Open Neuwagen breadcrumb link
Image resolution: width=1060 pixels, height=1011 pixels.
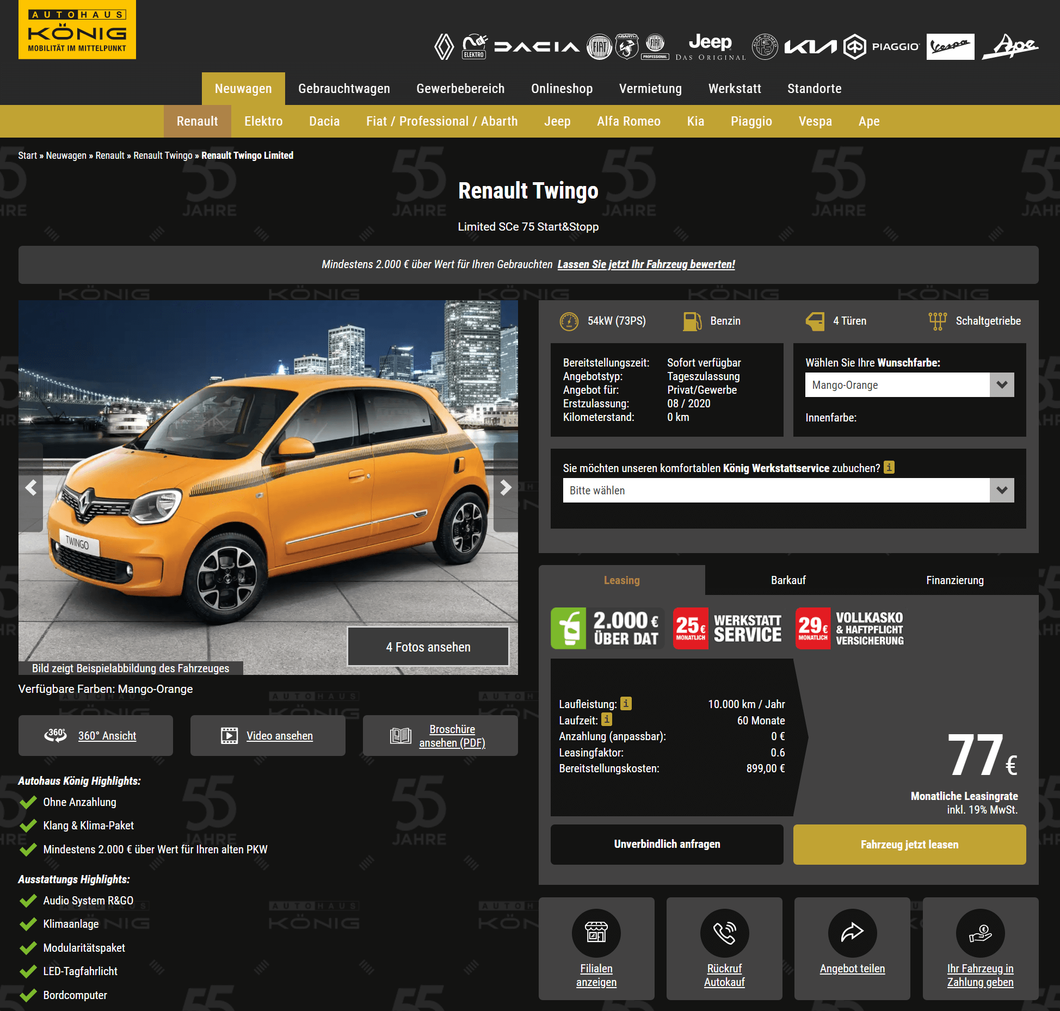pos(66,156)
